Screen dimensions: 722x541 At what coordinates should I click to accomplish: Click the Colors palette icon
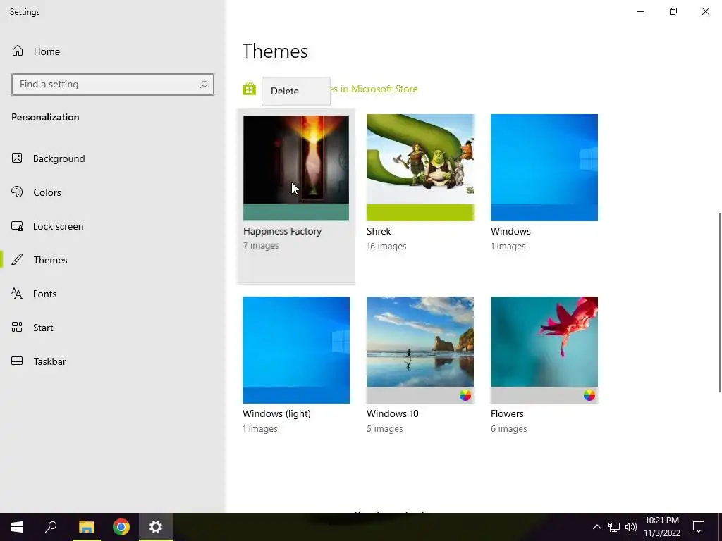[17, 192]
